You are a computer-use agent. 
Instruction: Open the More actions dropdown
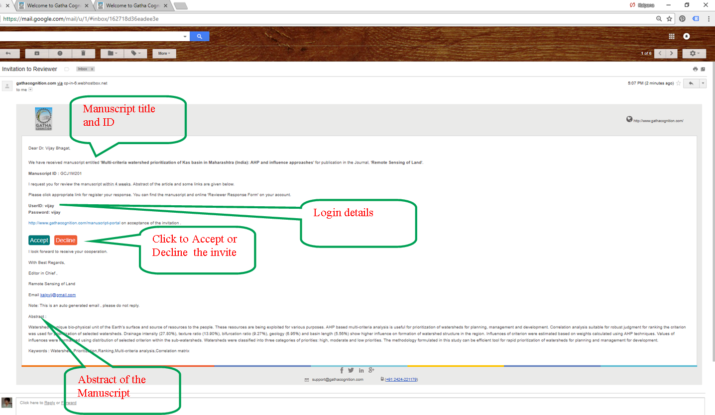point(164,53)
